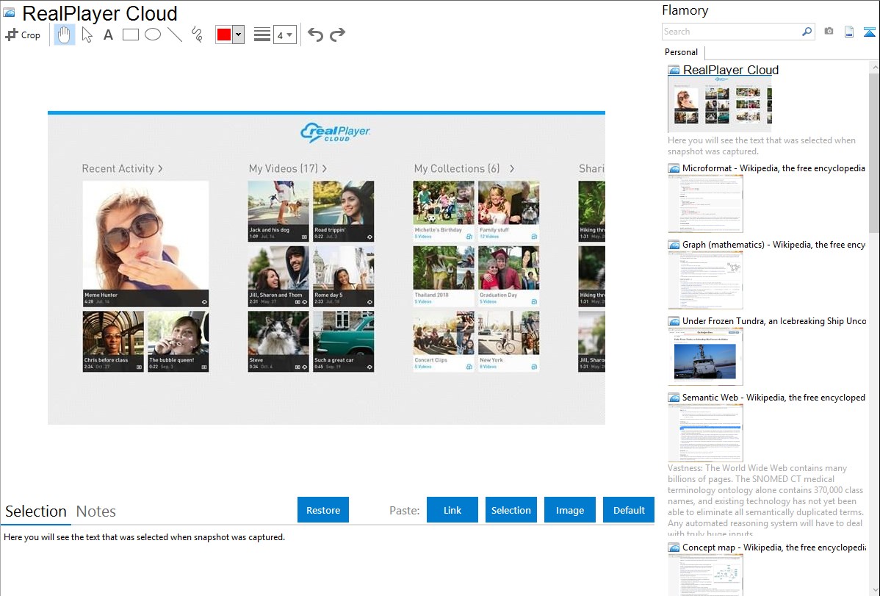Choose the Text annotation tool
The image size is (880, 596).
[x=108, y=35]
